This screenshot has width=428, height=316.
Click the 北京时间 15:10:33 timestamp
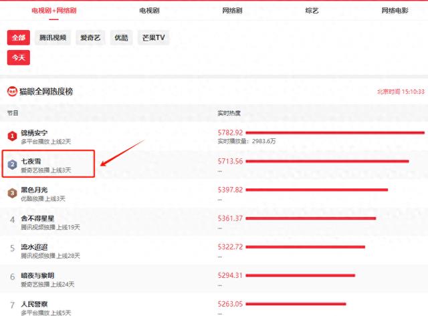pos(401,92)
